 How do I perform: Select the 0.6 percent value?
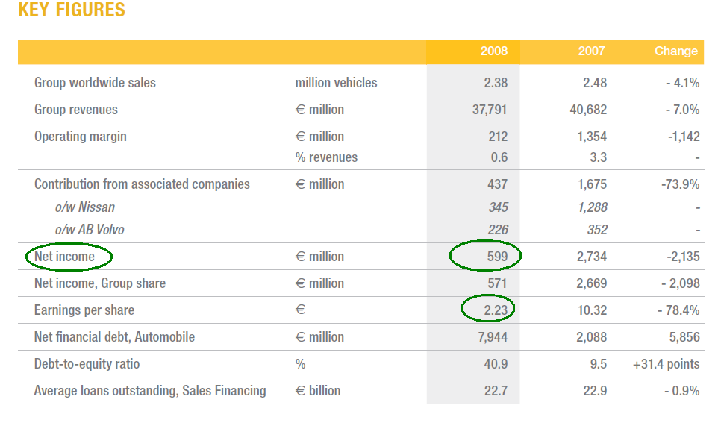pyautogui.click(x=499, y=157)
